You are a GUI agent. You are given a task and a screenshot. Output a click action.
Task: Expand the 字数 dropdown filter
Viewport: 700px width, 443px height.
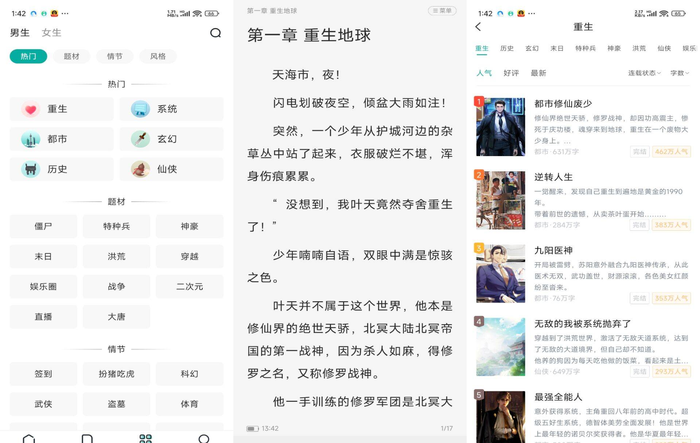click(680, 73)
